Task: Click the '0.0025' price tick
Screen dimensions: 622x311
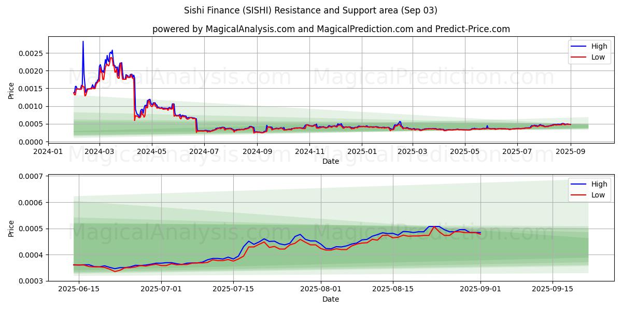Action: [x=32, y=53]
